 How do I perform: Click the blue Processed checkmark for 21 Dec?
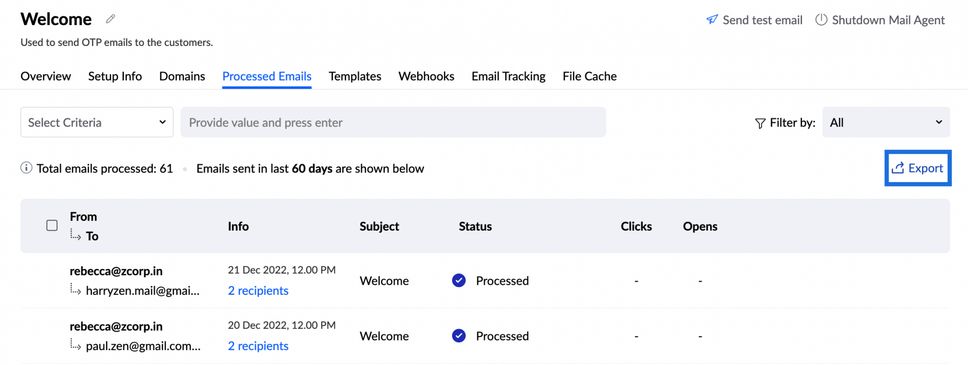458,280
